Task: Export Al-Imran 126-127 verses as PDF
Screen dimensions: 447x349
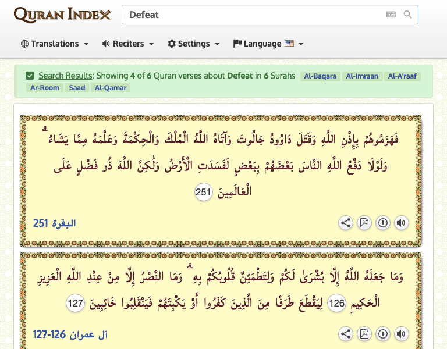Action: [x=364, y=334]
